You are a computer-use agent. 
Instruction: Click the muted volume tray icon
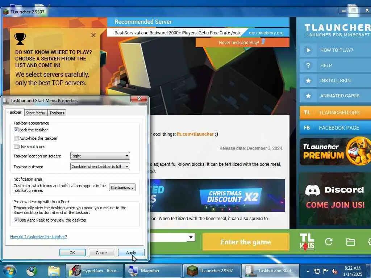pyautogui.click(x=334, y=271)
